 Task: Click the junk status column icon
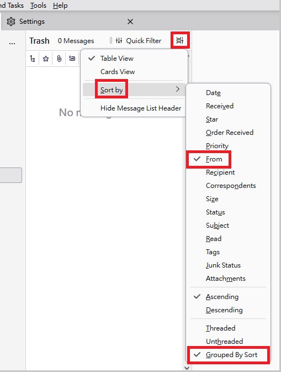[72, 59]
